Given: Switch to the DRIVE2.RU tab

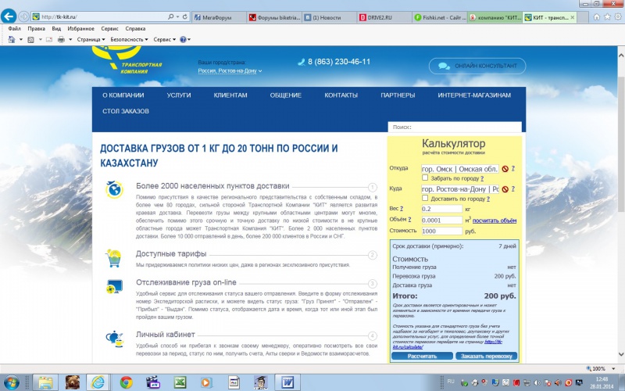Looking at the screenshot, I should (384, 17).
